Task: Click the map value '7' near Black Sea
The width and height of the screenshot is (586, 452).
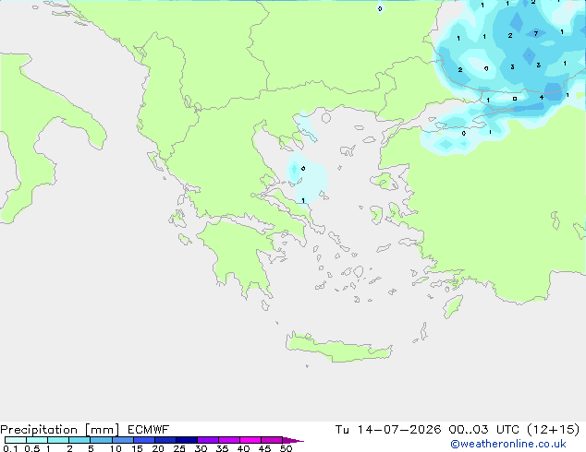Action: click(x=535, y=33)
